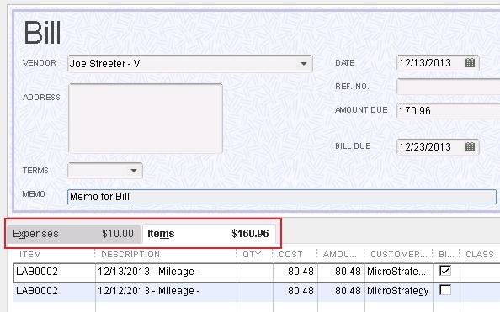
Task: Click the Ref. No. field
Action: 449,87
